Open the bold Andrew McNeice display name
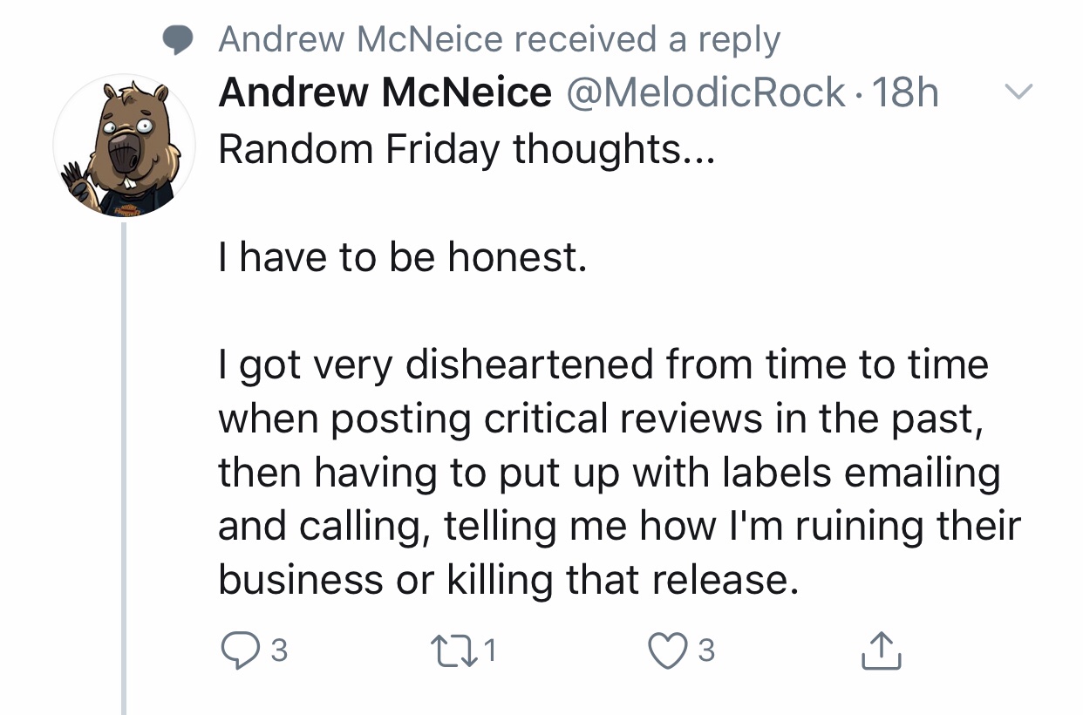 coord(385,92)
